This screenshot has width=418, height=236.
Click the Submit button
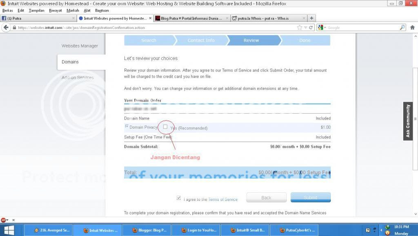311,198
